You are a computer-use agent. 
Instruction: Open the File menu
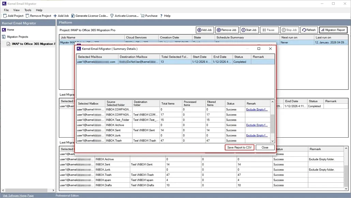coord(6,10)
